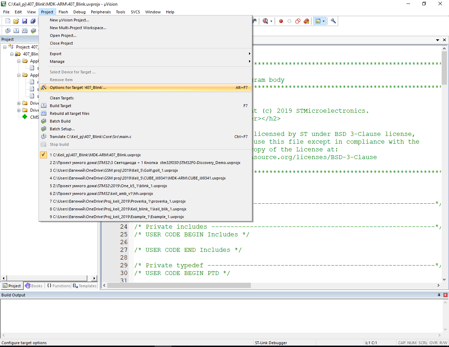
Task: Select New µVision Project menu entry
Action: [146, 20]
